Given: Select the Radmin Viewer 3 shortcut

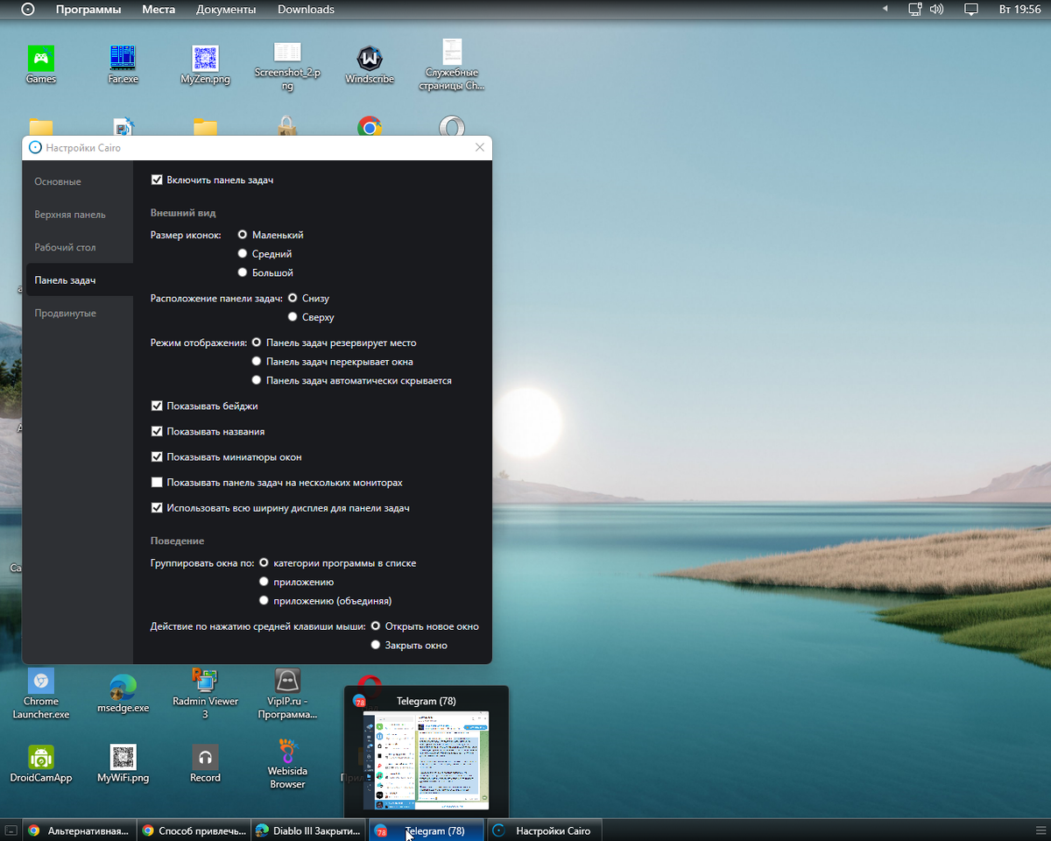Looking at the screenshot, I should click(x=205, y=694).
